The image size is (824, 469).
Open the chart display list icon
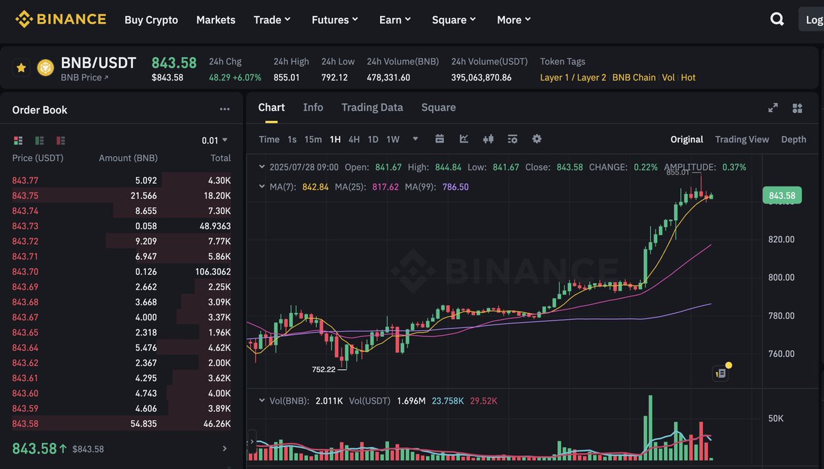(x=513, y=139)
